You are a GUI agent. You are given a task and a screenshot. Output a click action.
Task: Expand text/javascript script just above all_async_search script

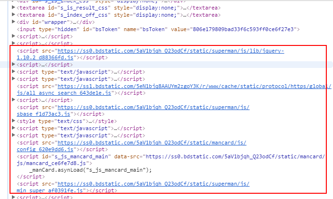[13, 79]
